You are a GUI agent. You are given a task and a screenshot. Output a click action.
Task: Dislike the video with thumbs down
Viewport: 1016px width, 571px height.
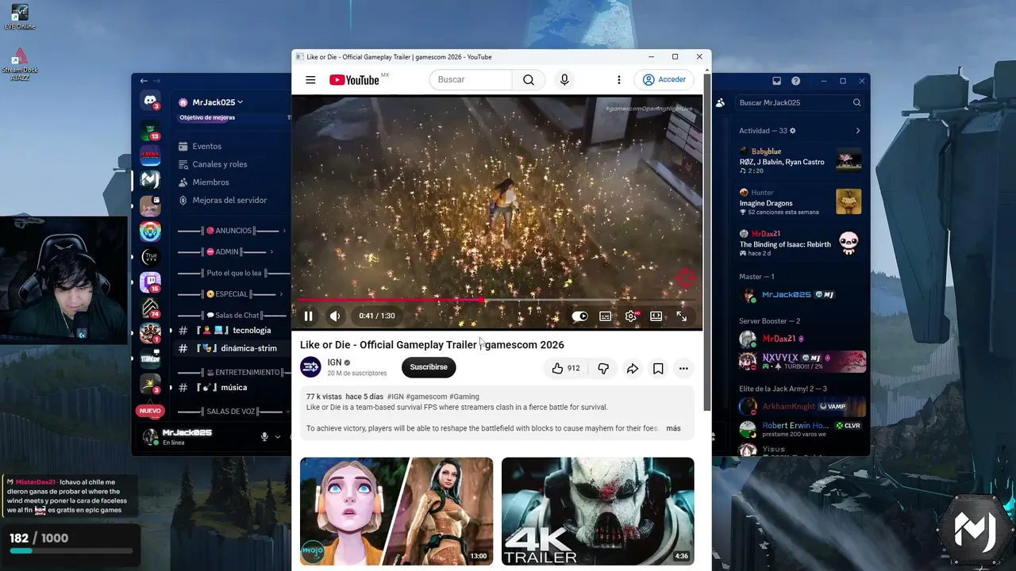pos(603,368)
